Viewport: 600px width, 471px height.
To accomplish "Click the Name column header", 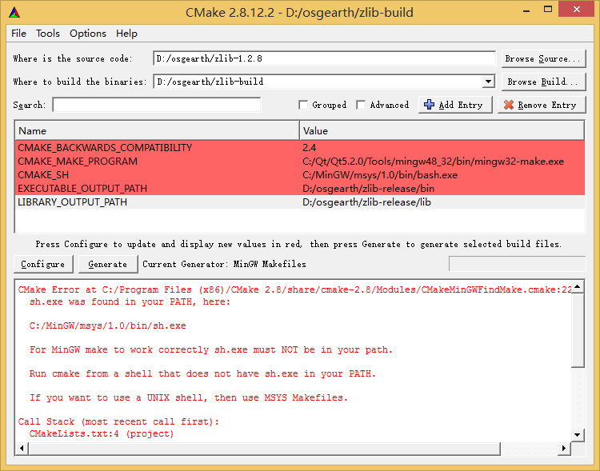I will point(157,131).
